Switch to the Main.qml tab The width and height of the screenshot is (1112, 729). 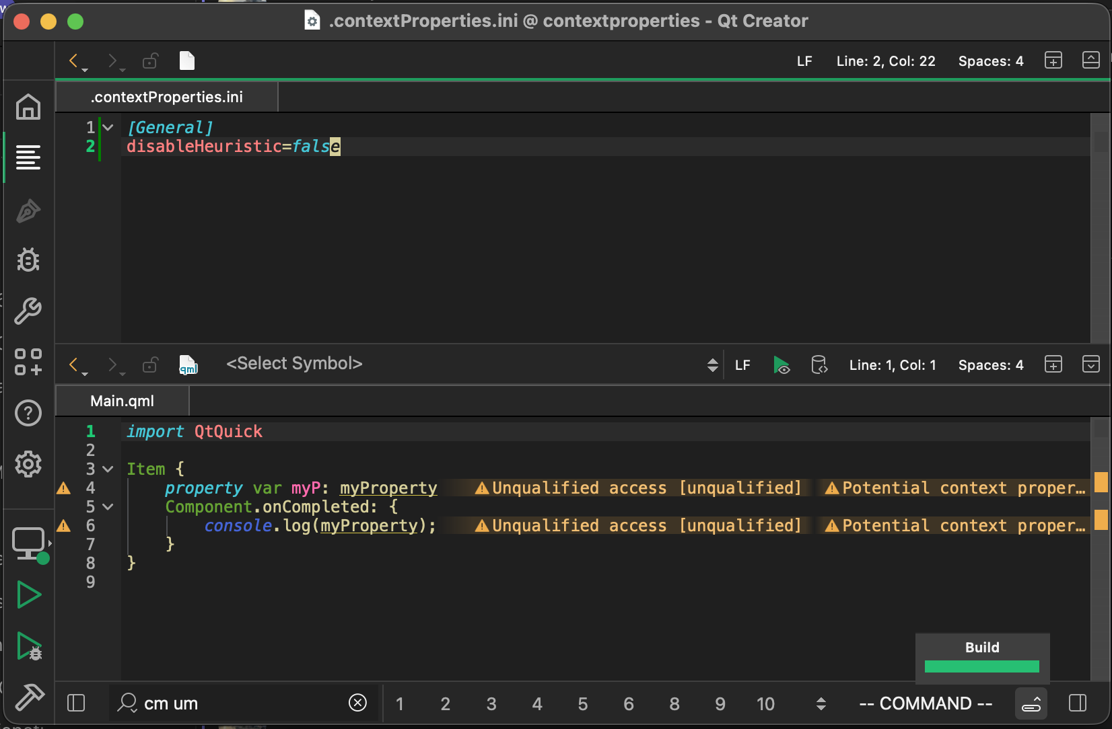(122, 401)
